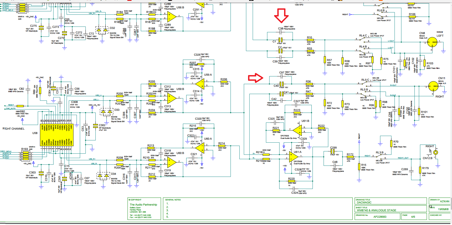Click the CN11 RIGHT XLR connector symbol
Screen dimensions: 452x225
point(434,86)
